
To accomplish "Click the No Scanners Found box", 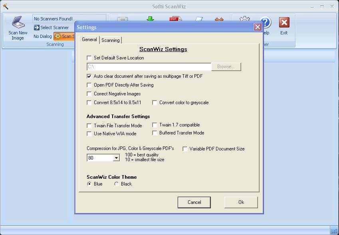I will [69, 19].
